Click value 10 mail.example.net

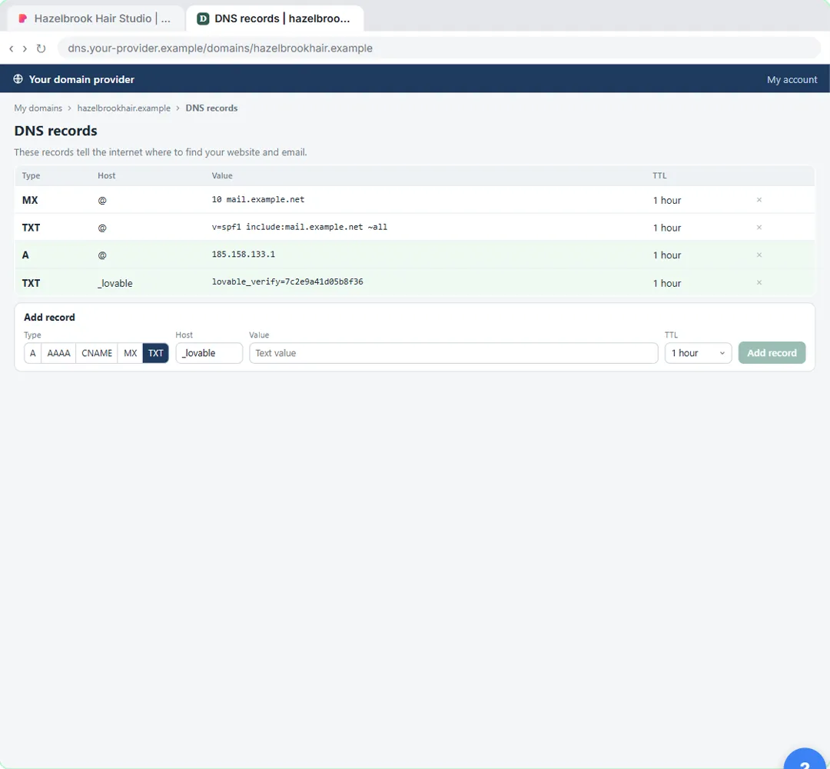coord(257,200)
